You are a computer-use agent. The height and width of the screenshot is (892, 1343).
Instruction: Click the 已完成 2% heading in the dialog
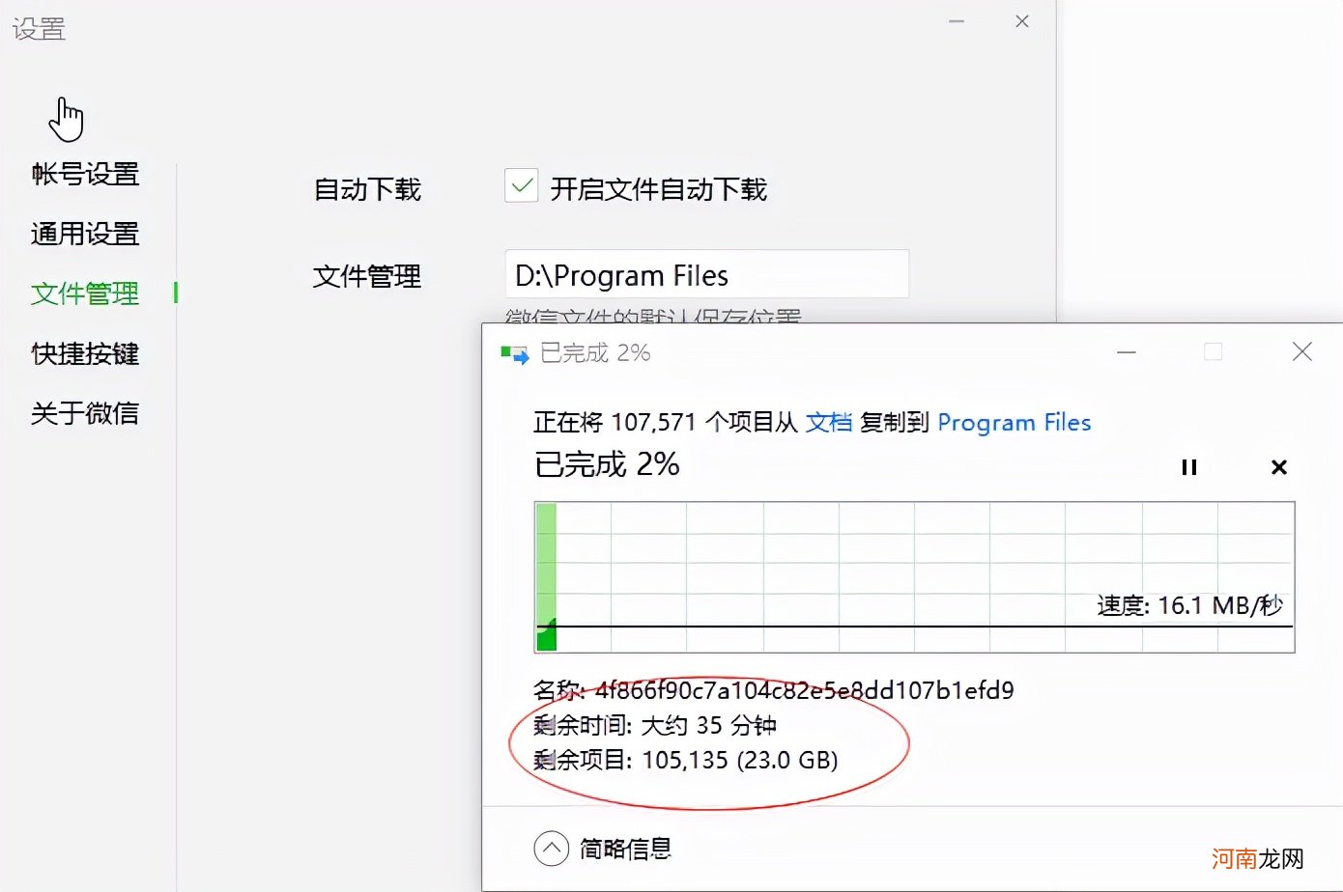(x=607, y=464)
